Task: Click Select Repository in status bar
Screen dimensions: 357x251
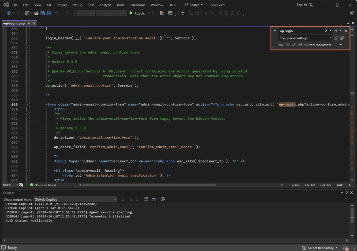Action: pyautogui.click(x=320, y=248)
